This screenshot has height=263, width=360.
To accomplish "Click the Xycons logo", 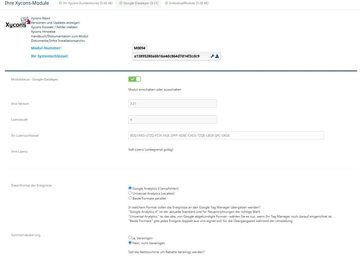I will point(18,23).
